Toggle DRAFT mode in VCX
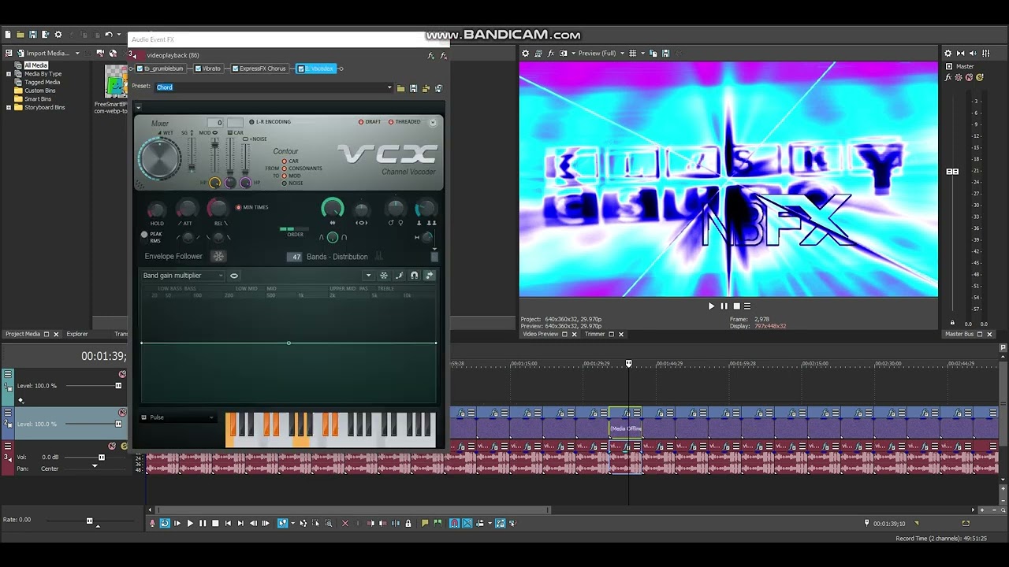This screenshot has width=1009, height=567. click(370, 122)
